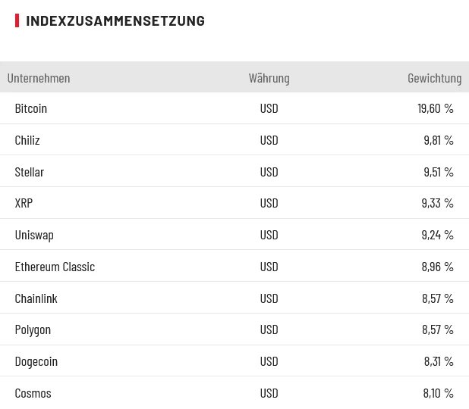Click the USD currency in XRP row
Viewport: 469px width, 409px height.
click(x=269, y=203)
